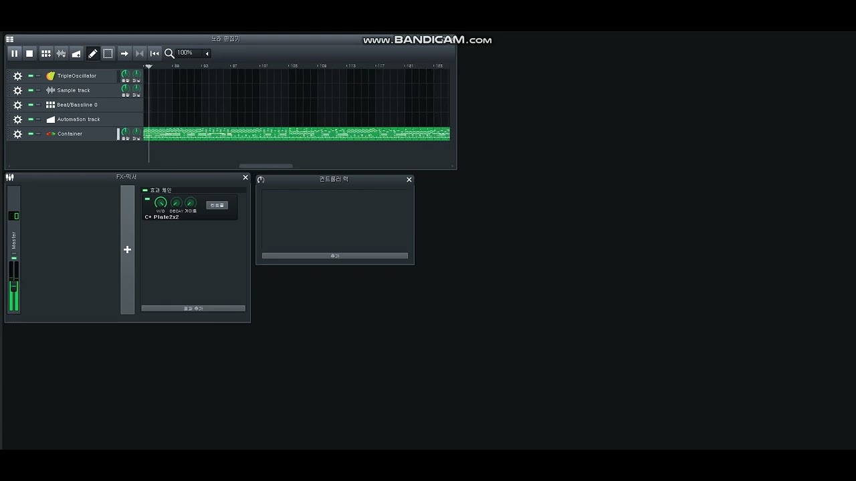The height and width of the screenshot is (481, 856).
Task: Select the Master channel strip
Action: click(x=13, y=250)
